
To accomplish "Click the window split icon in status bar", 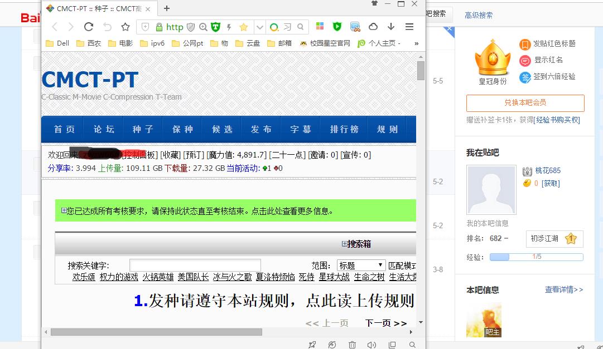I will [x=392, y=345].
